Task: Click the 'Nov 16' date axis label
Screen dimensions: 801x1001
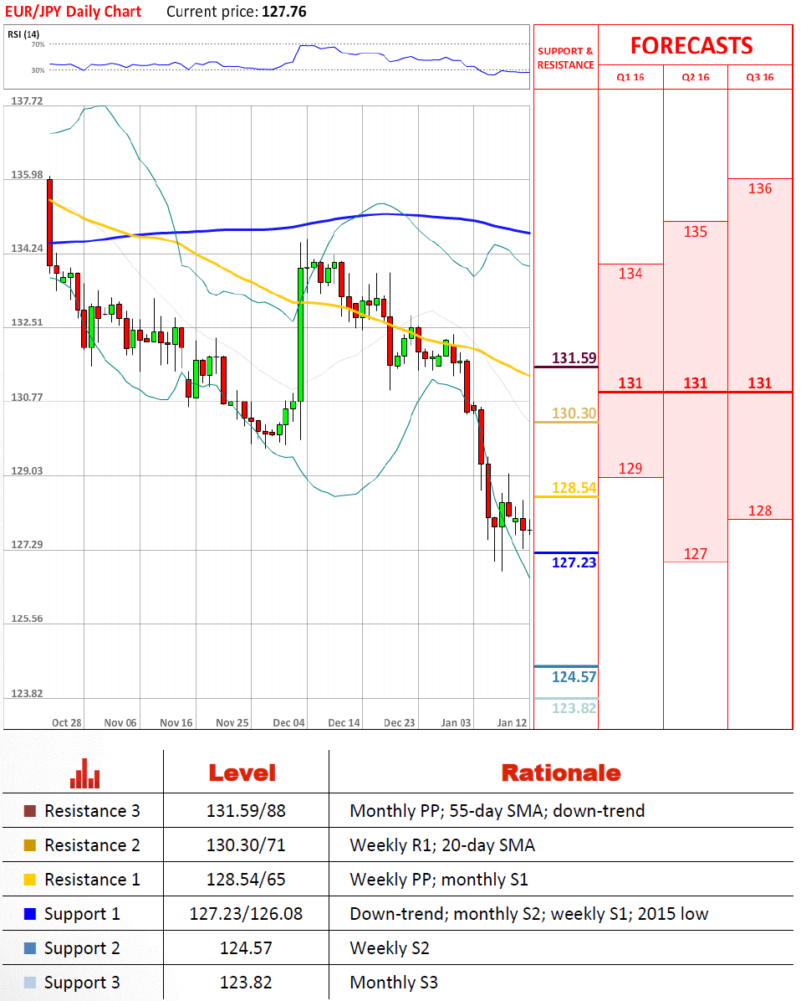Action: tap(176, 722)
